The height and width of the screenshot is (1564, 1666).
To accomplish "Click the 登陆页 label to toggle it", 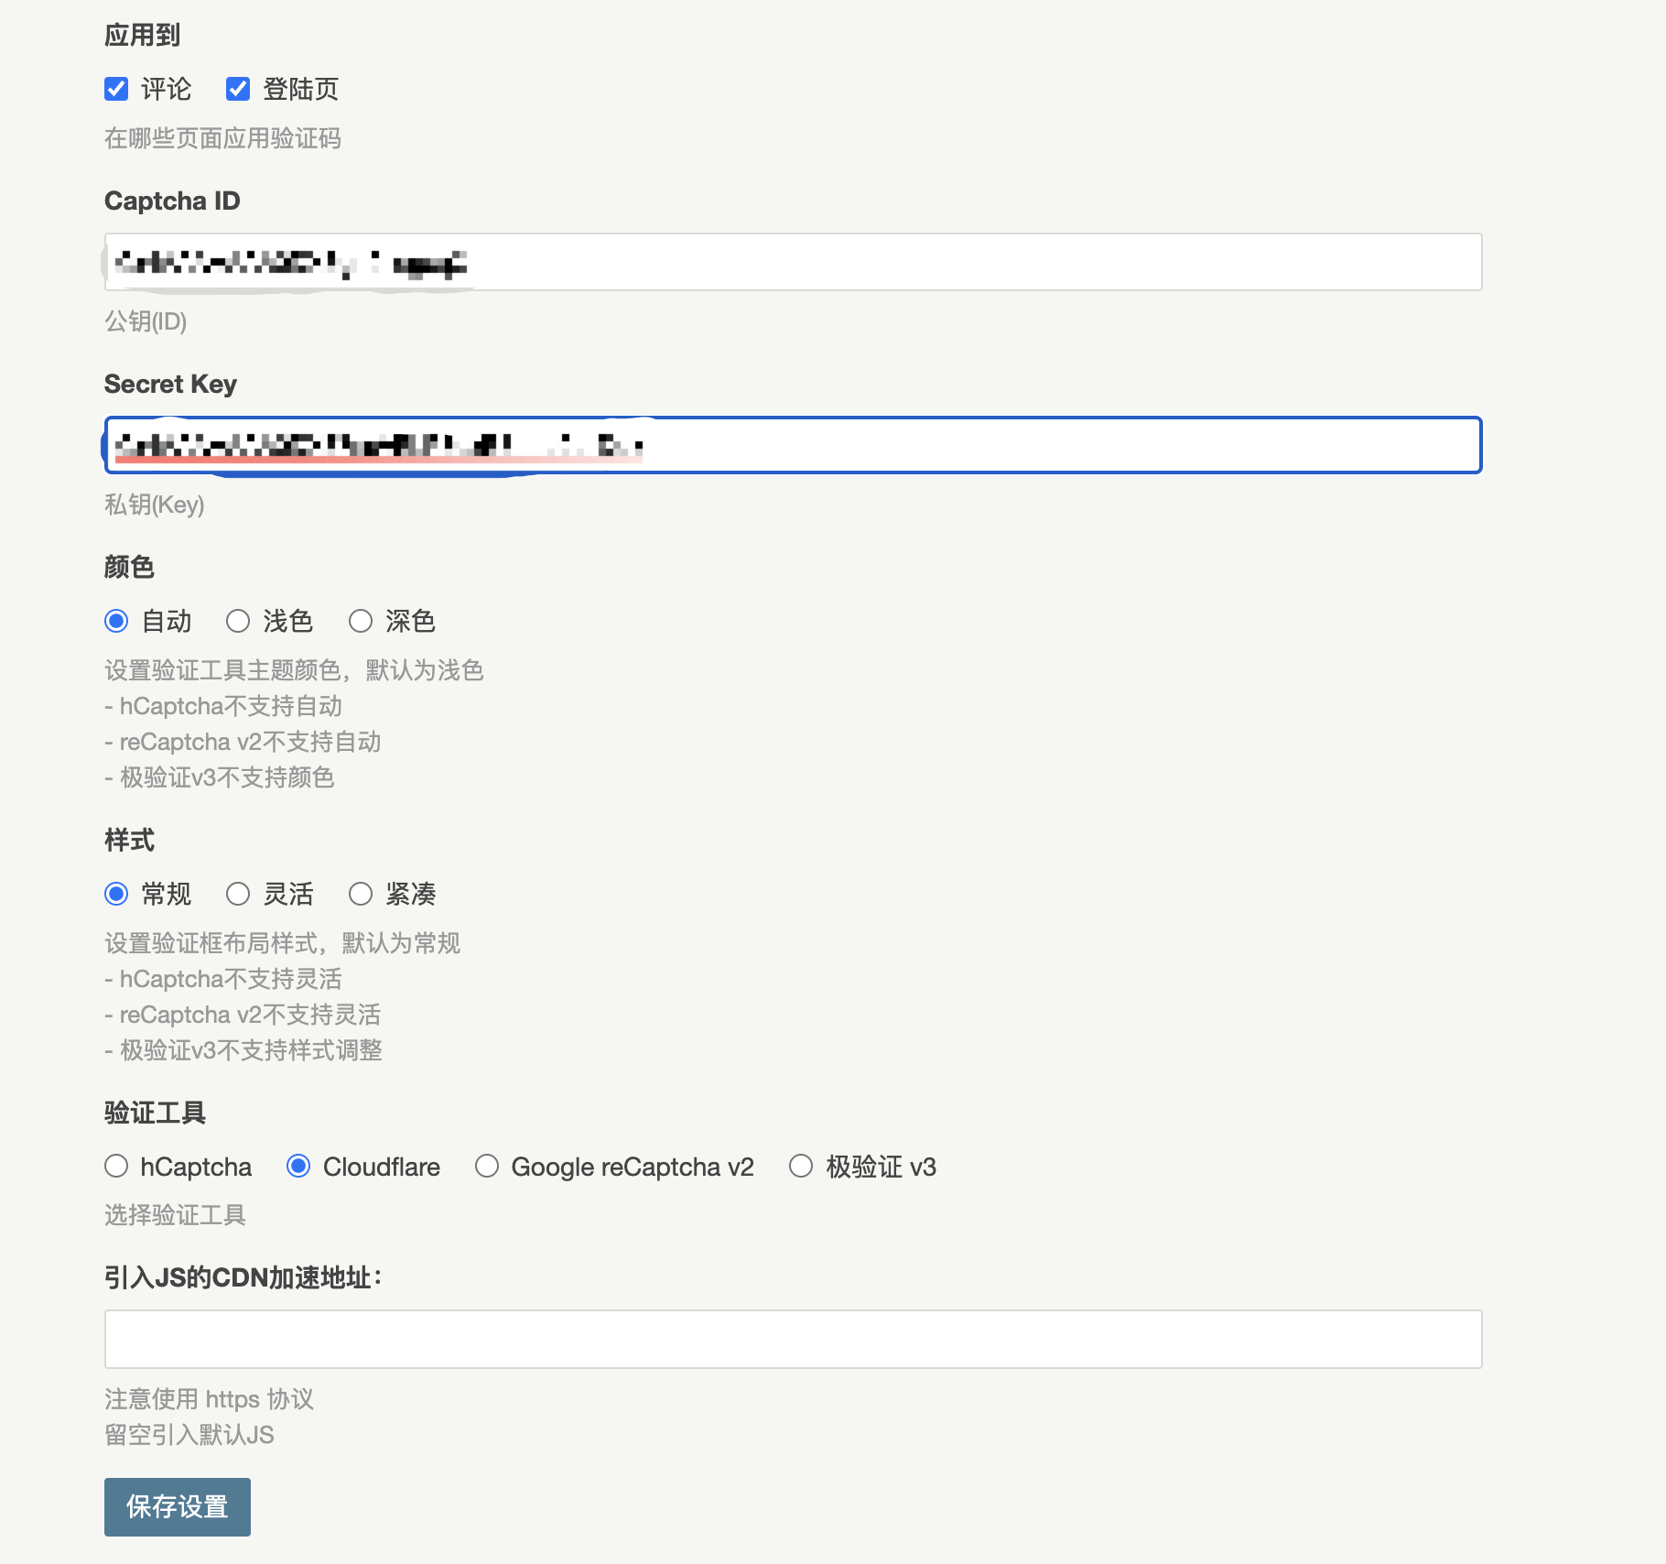I will tap(299, 89).
